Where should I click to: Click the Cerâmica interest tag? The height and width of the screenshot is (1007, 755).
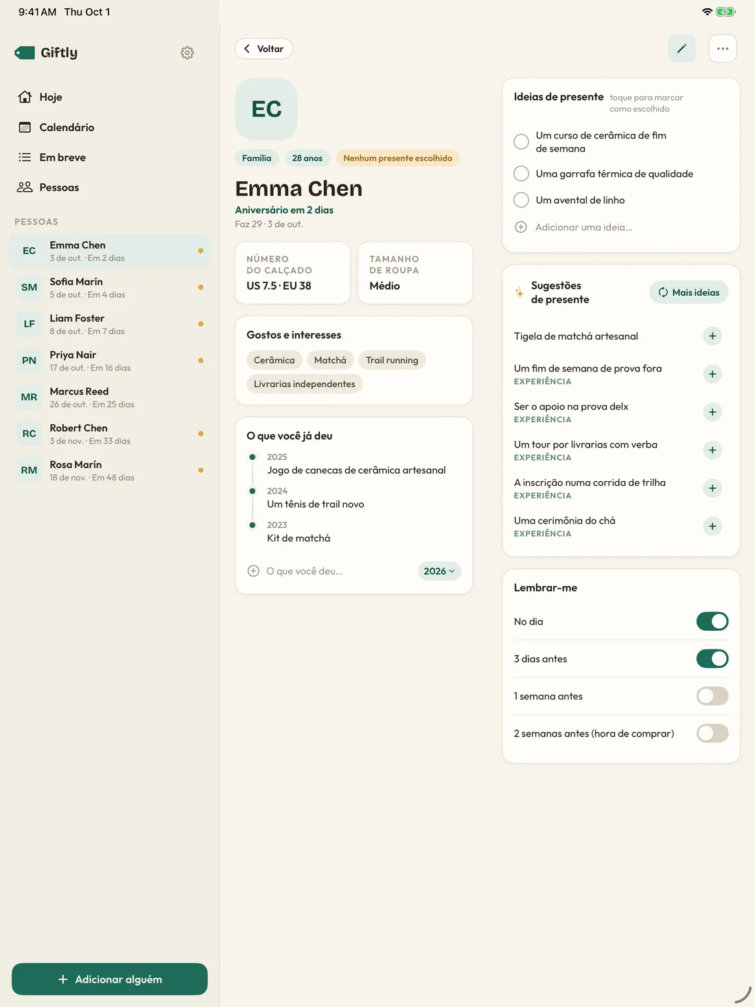(274, 360)
